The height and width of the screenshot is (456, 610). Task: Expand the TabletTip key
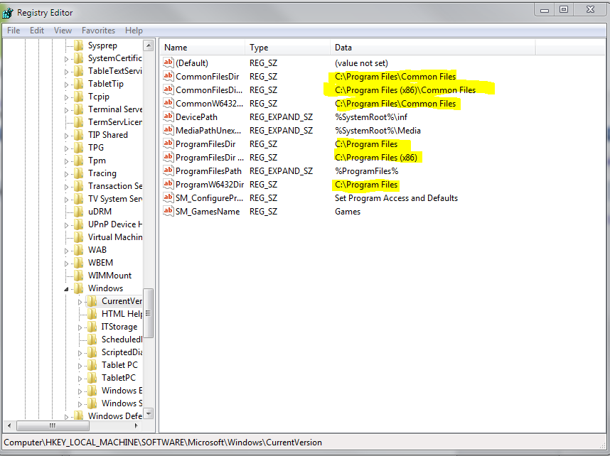point(66,85)
